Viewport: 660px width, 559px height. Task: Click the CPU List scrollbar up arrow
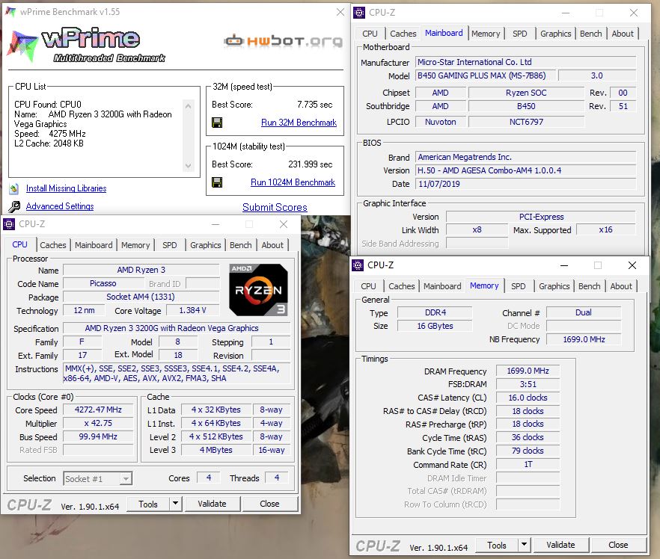coord(188,106)
